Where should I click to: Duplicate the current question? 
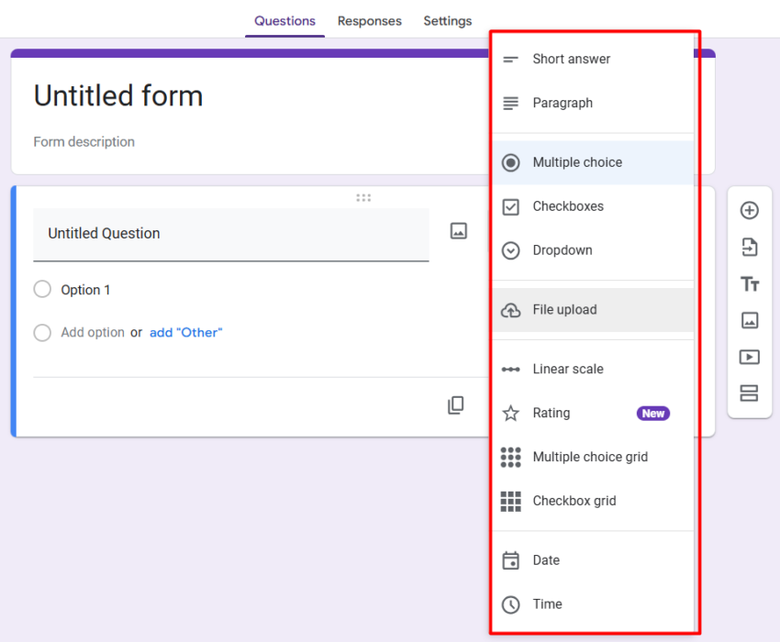455,405
